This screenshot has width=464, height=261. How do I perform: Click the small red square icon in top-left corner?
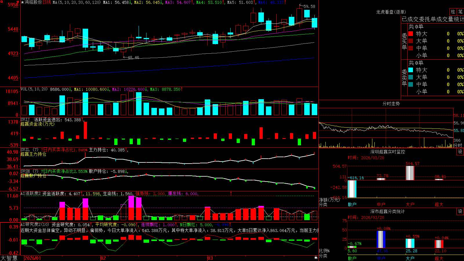coord(1,1)
